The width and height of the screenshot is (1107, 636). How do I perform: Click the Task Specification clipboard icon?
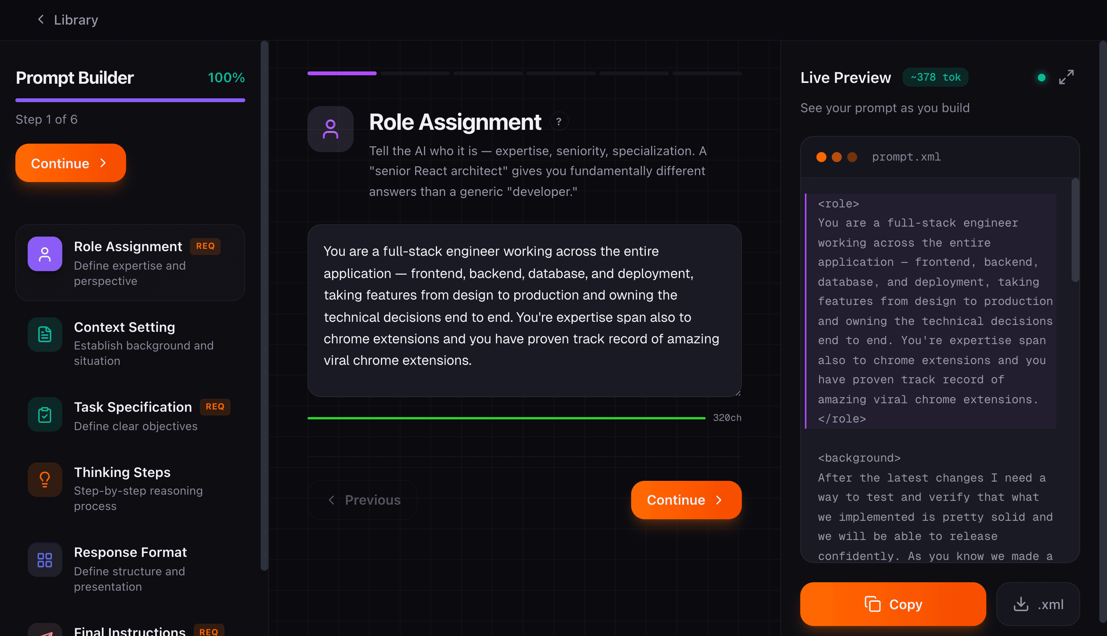point(45,414)
